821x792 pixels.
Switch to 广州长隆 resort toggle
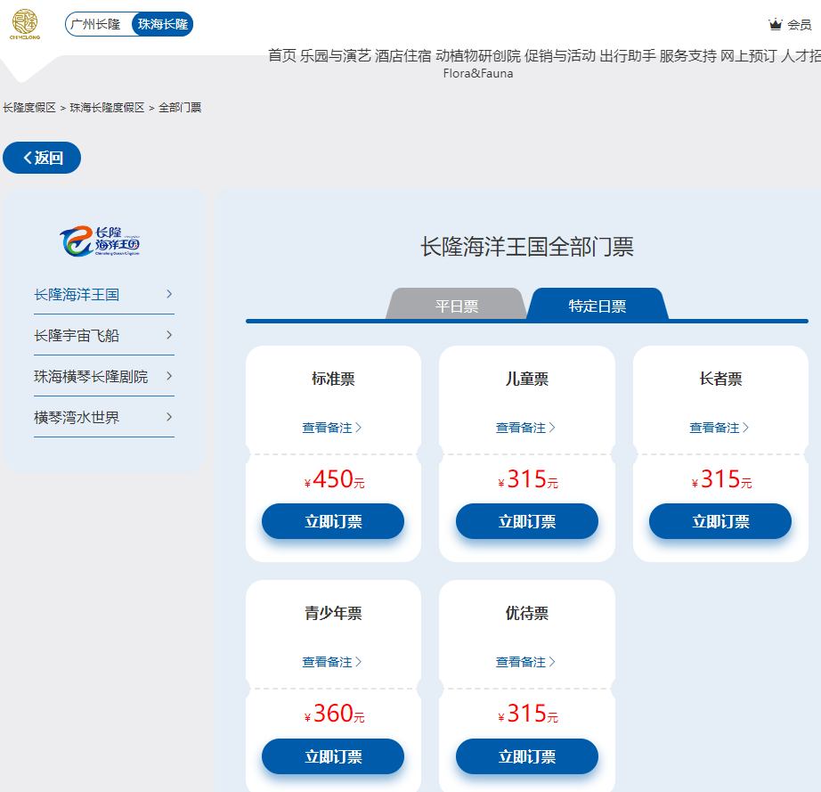pyautogui.click(x=96, y=24)
